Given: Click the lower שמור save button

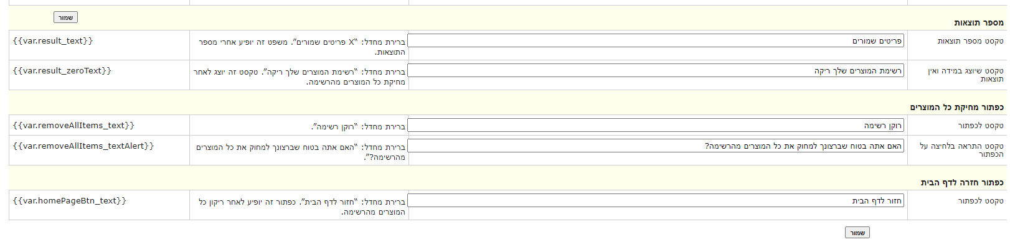Looking at the screenshot, I should (x=857, y=233).
